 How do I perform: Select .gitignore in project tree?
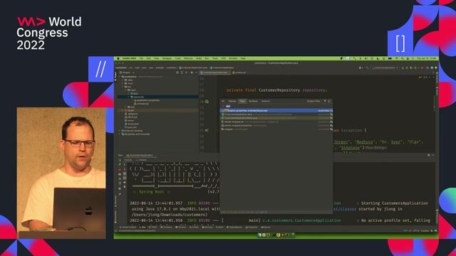[x=131, y=114]
